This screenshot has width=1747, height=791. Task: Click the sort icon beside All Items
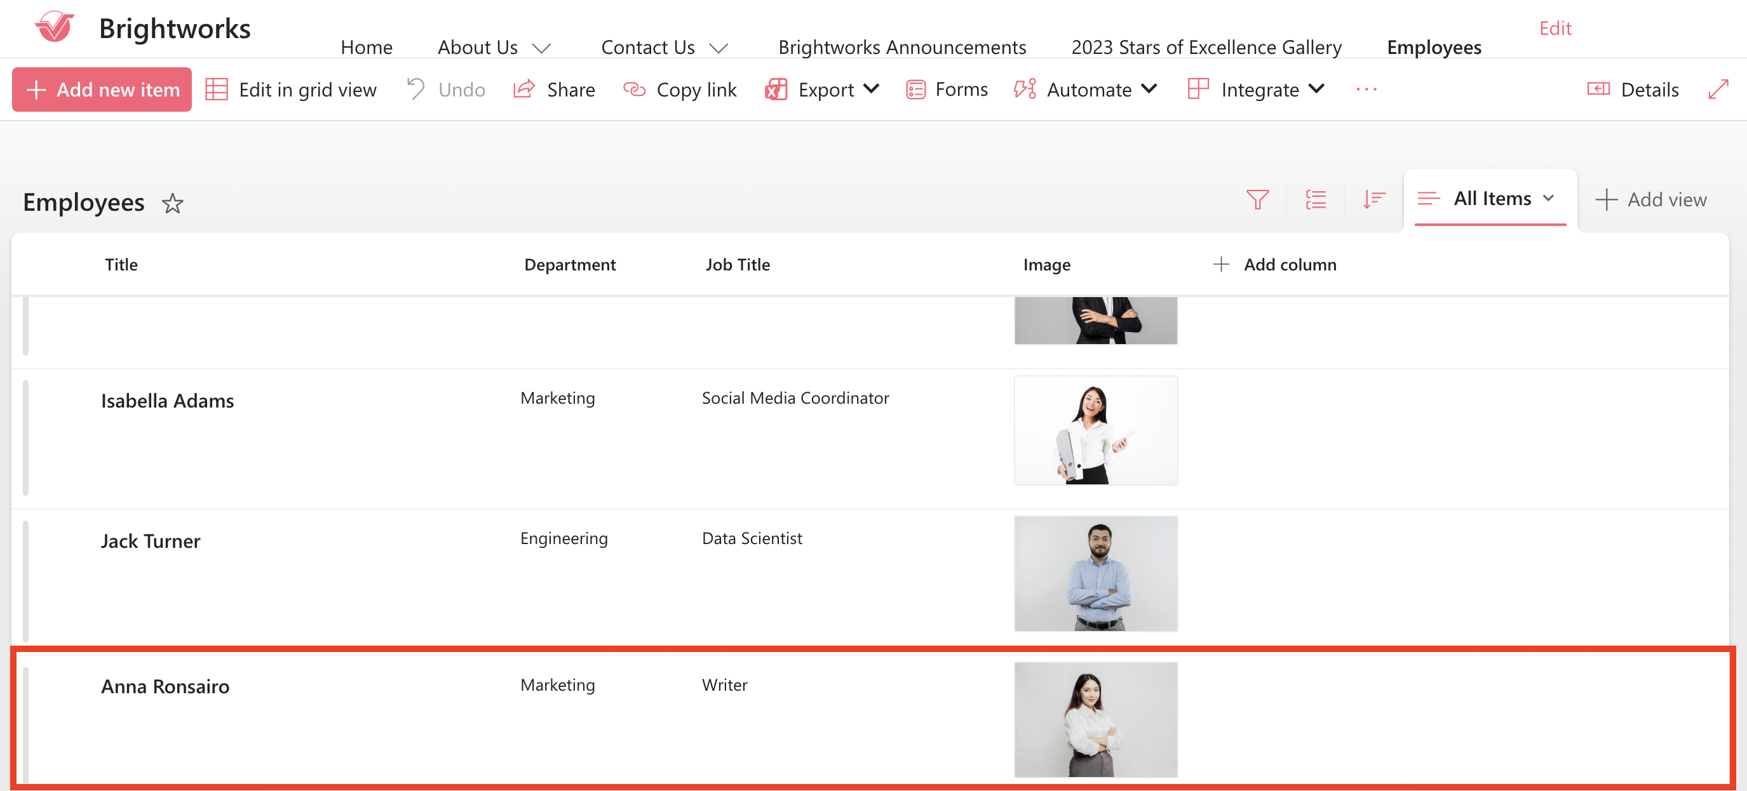(1373, 200)
